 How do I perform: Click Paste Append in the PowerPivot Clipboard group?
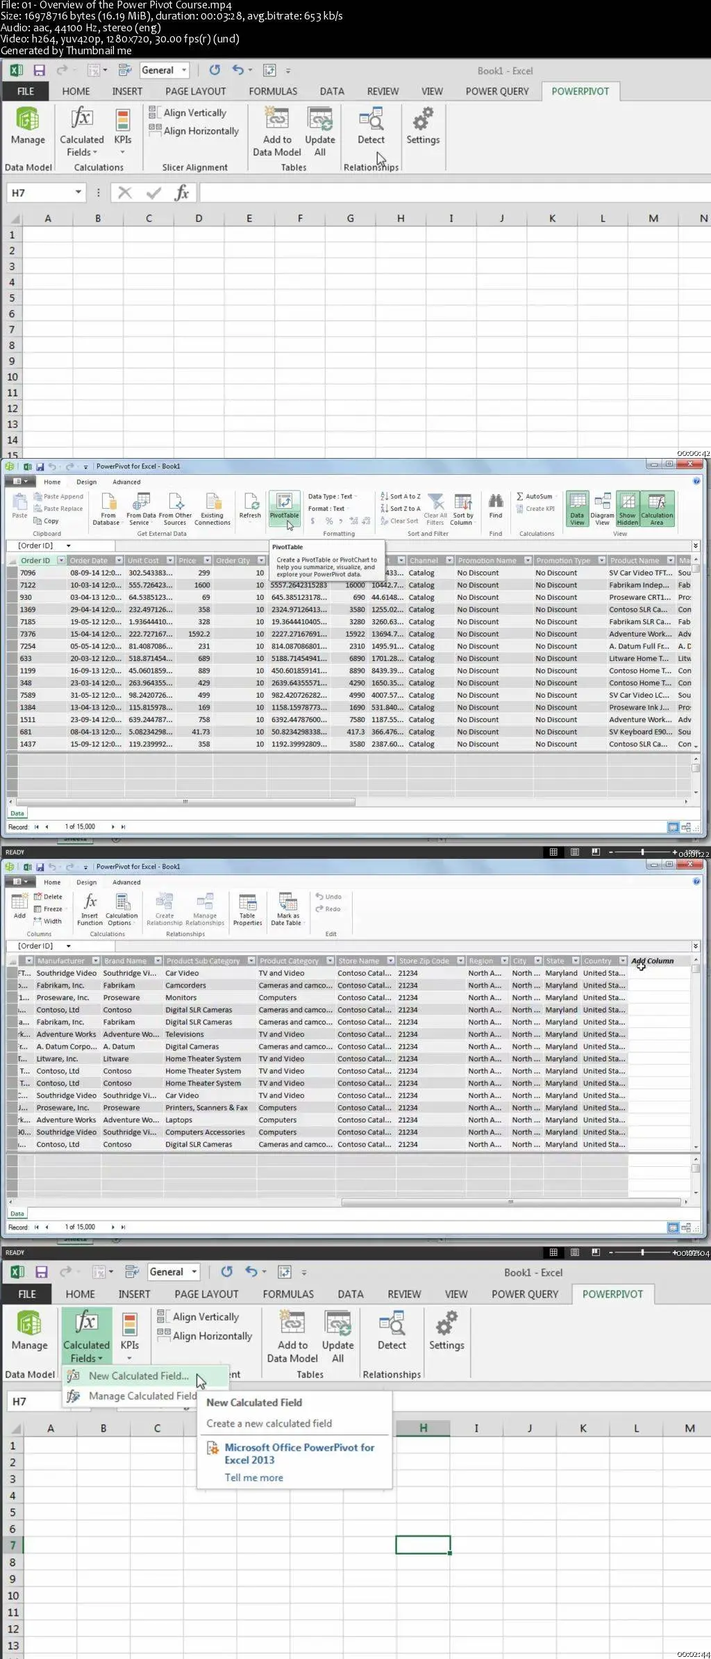point(58,496)
